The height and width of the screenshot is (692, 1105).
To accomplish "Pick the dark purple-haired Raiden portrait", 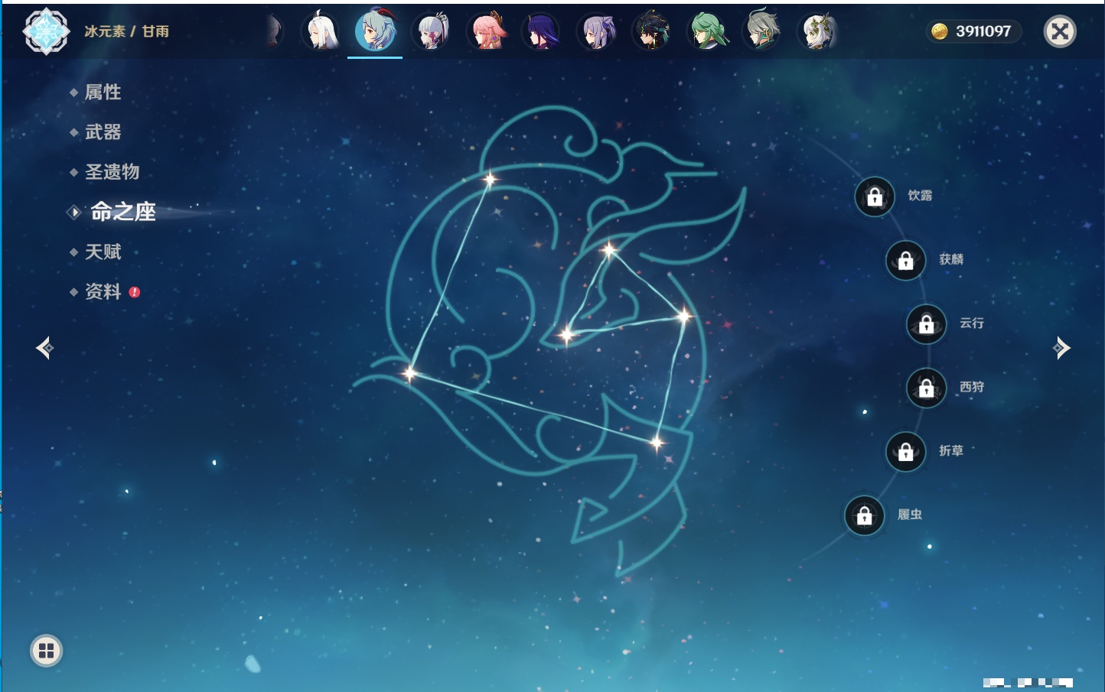I will (x=542, y=31).
